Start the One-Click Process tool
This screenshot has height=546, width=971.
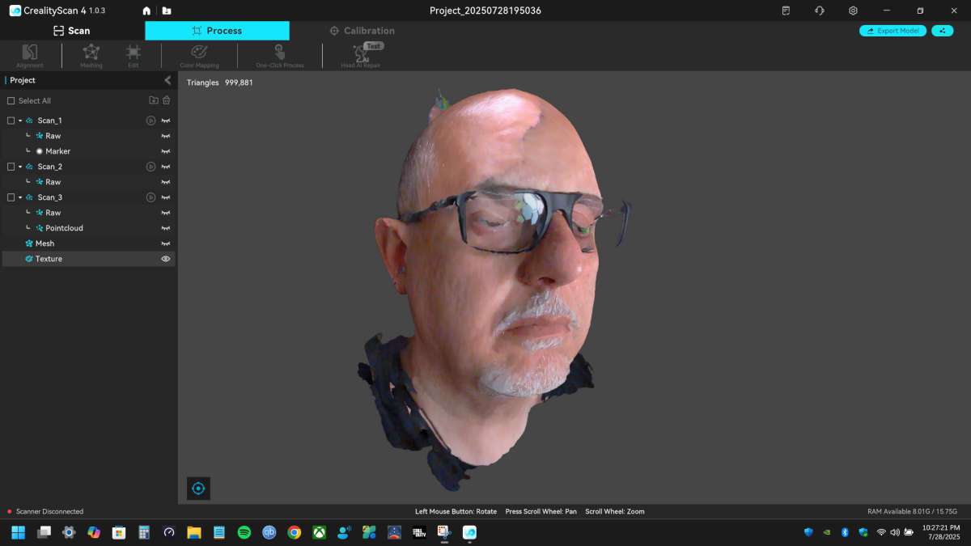[x=280, y=55]
